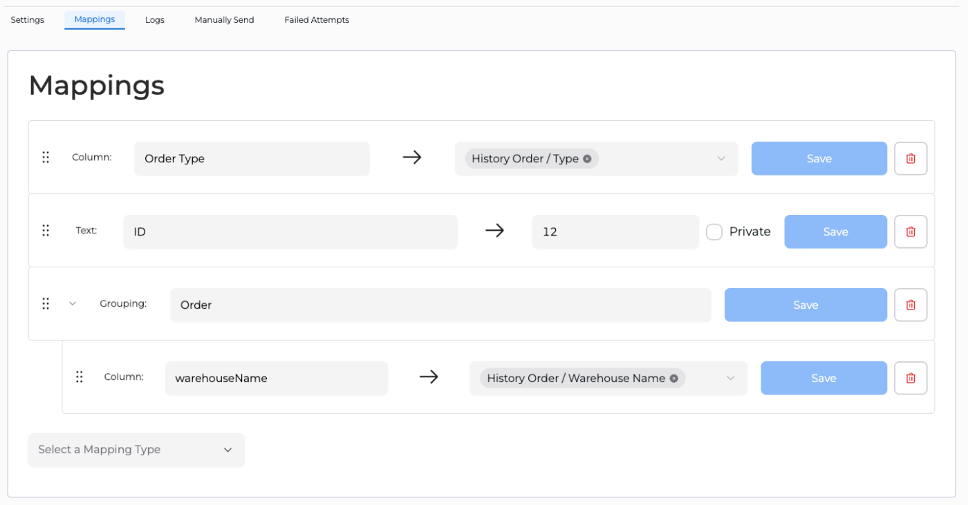968x505 pixels.
Task: Switch to the Settings tab
Action: 28,20
